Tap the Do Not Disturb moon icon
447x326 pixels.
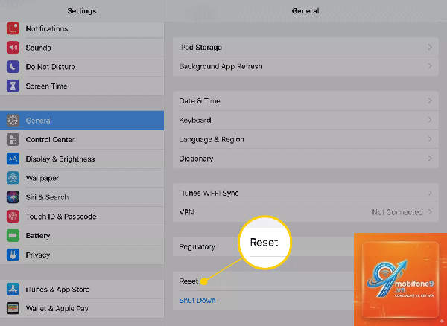13,67
